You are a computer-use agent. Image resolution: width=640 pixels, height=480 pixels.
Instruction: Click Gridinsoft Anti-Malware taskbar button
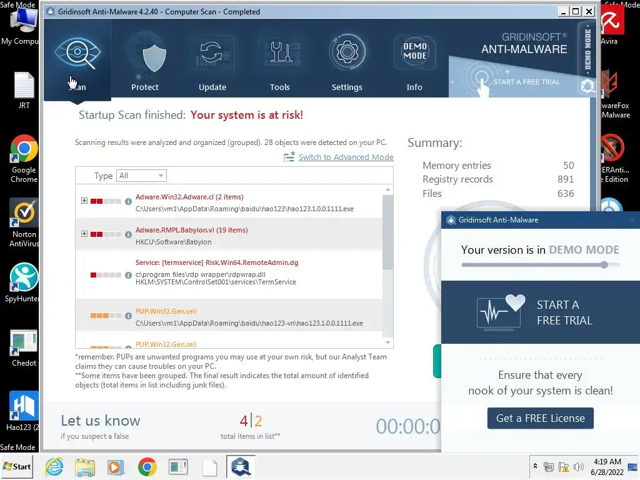pyautogui.click(x=241, y=466)
